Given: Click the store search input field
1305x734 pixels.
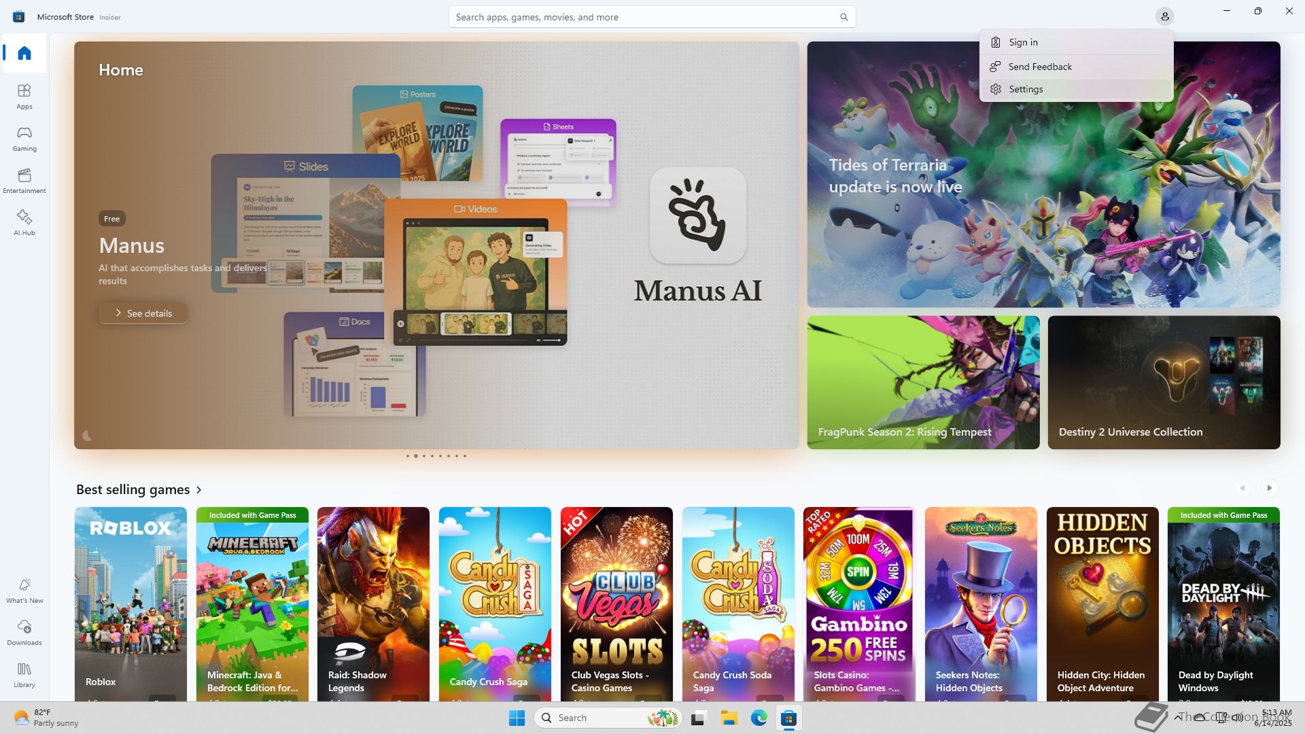Looking at the screenshot, I should pyautogui.click(x=639, y=17).
